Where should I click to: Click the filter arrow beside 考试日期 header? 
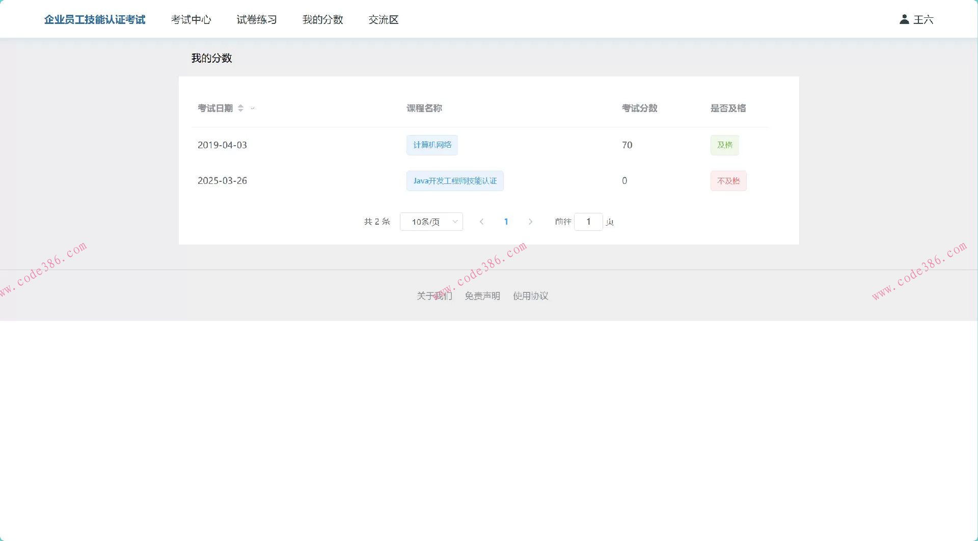252,108
